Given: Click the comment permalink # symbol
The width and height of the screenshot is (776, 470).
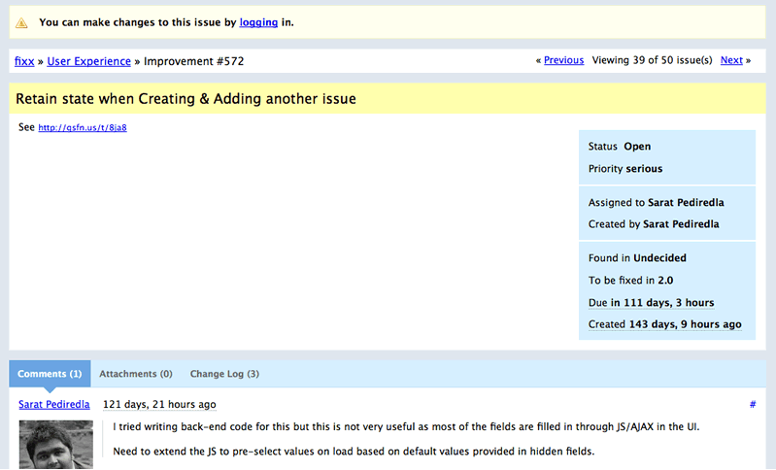Looking at the screenshot, I should (x=753, y=404).
